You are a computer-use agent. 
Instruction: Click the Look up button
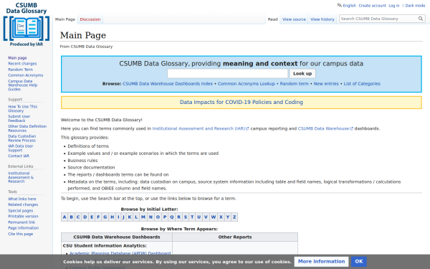302,74
